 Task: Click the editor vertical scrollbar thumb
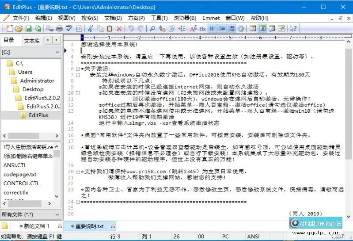[348, 104]
